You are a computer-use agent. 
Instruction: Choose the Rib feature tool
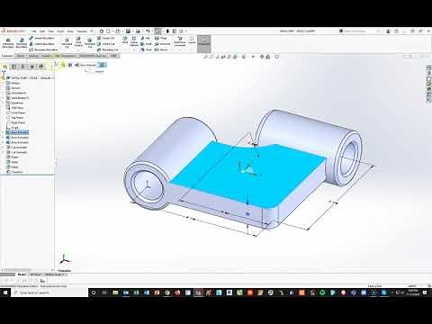[146, 38]
